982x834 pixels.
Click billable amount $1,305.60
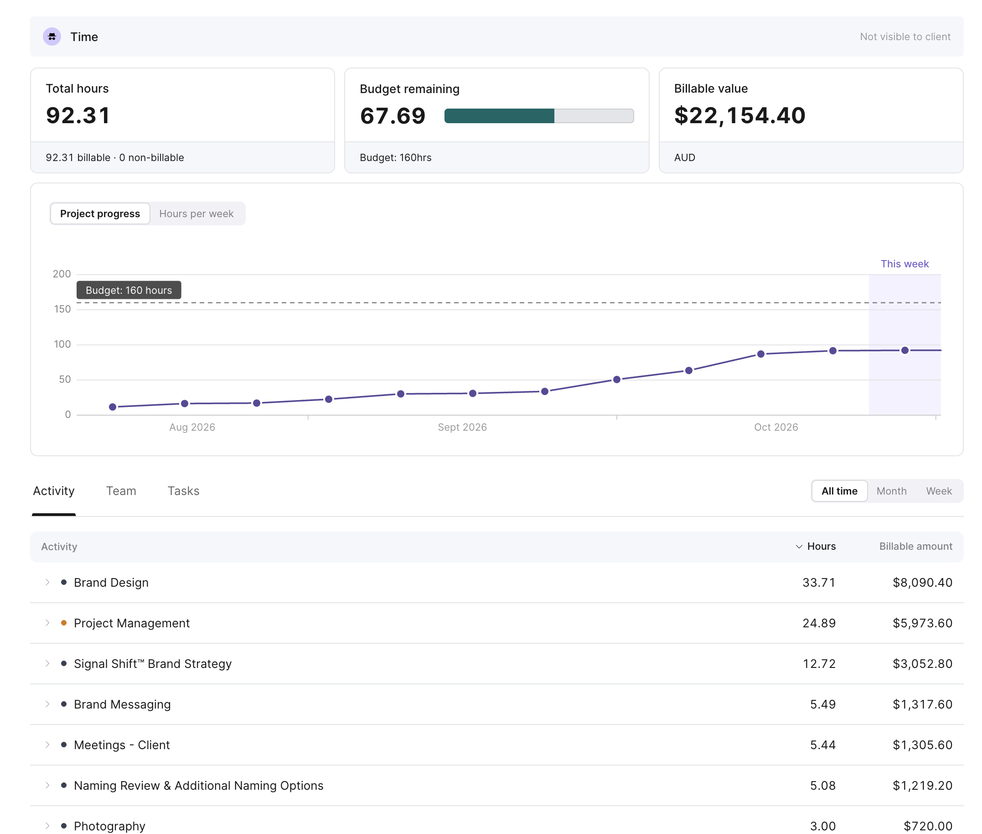click(x=922, y=745)
